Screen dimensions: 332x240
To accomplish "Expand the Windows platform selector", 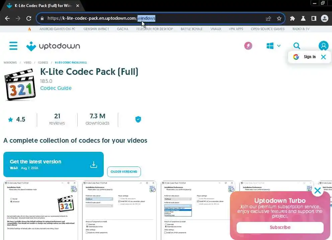I will click(273, 46).
